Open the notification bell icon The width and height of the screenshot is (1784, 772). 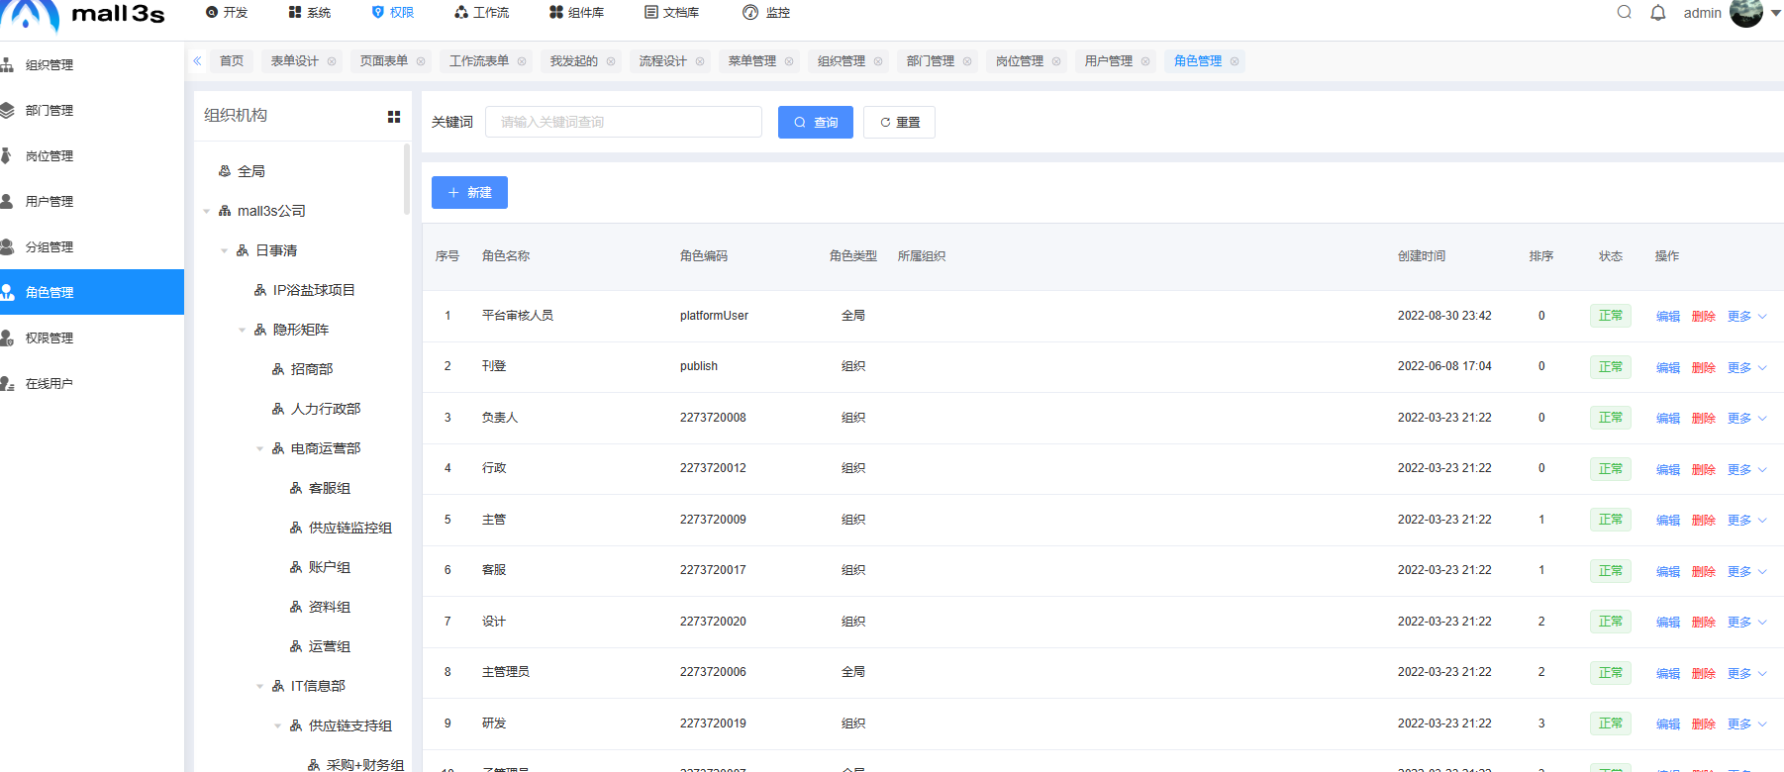pyautogui.click(x=1658, y=12)
